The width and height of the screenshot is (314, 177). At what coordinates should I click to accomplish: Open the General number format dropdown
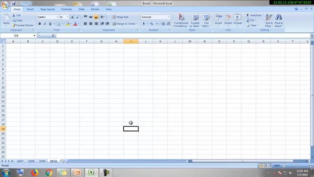(x=169, y=17)
